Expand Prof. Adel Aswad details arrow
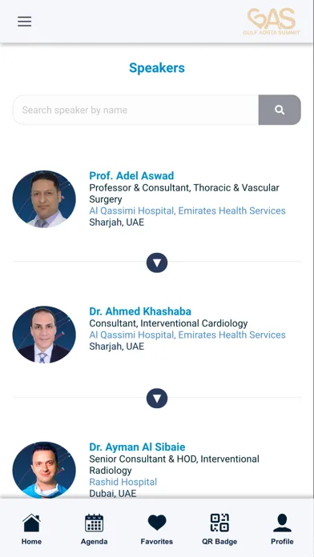This screenshot has height=557, width=314. pyautogui.click(x=157, y=262)
